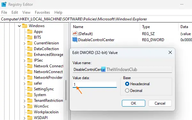Viewport: 192px width, 120px height.
Task: Click the tree pane vertical scrollbar
Action: 66,90
